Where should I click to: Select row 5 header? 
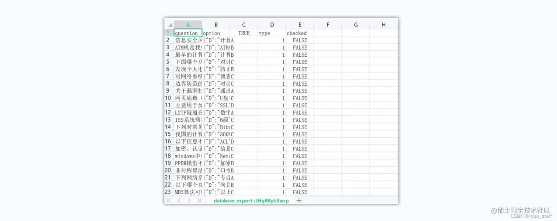(x=169, y=62)
